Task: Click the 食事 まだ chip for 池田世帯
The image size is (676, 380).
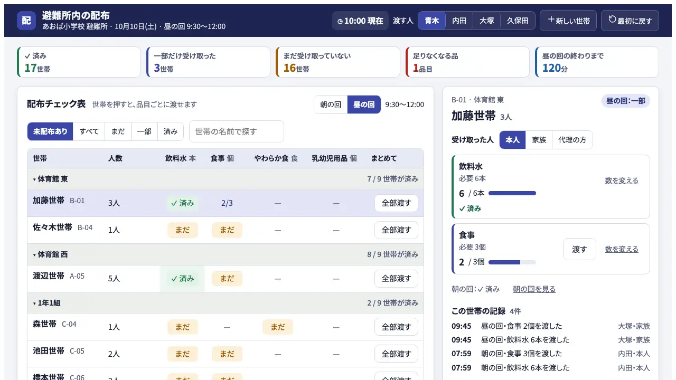Action: pyautogui.click(x=227, y=354)
